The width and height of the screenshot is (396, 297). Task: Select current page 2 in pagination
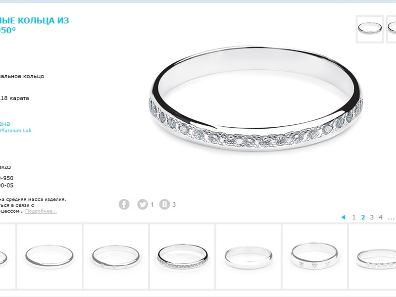tap(363, 217)
